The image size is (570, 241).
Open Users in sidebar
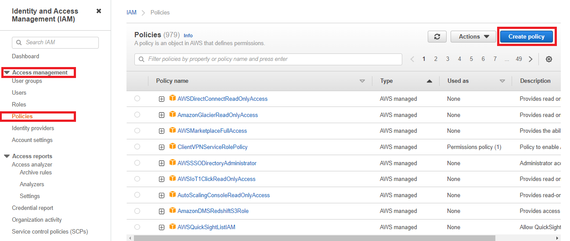[19, 92]
